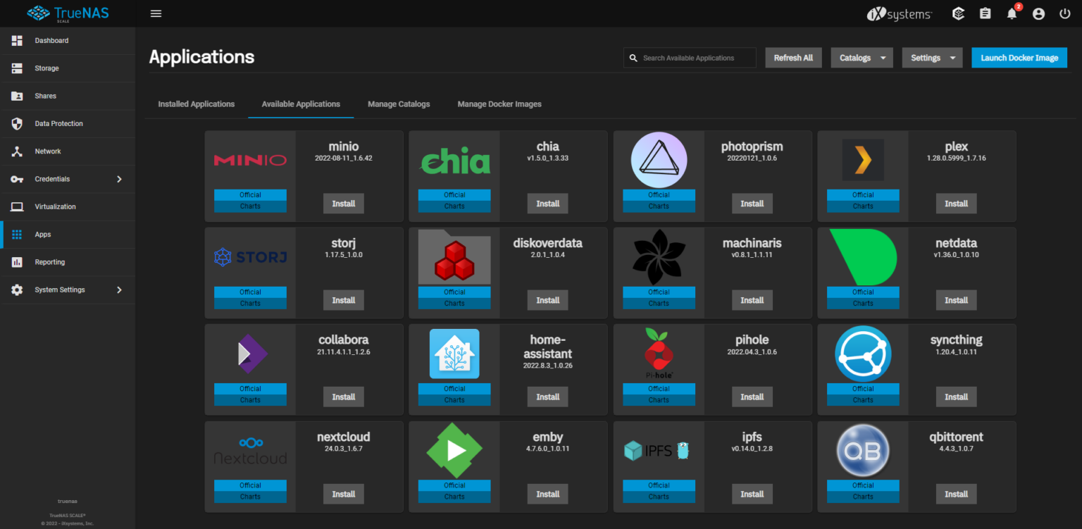
Task: Open the notifications bell icon
Action: (1012, 13)
